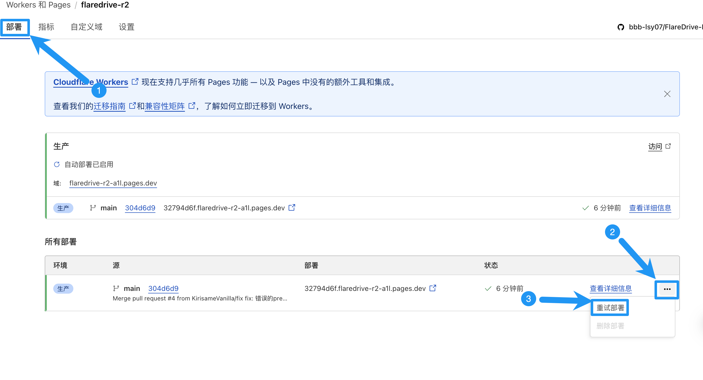Click external-link icon after Cloudflare Workers
Image resolution: width=703 pixels, height=380 pixels.
[x=135, y=82]
